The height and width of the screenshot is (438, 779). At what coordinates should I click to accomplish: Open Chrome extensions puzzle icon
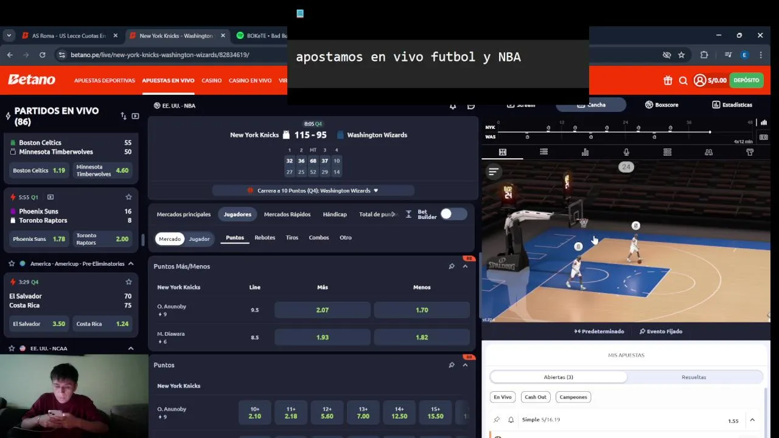tap(704, 55)
